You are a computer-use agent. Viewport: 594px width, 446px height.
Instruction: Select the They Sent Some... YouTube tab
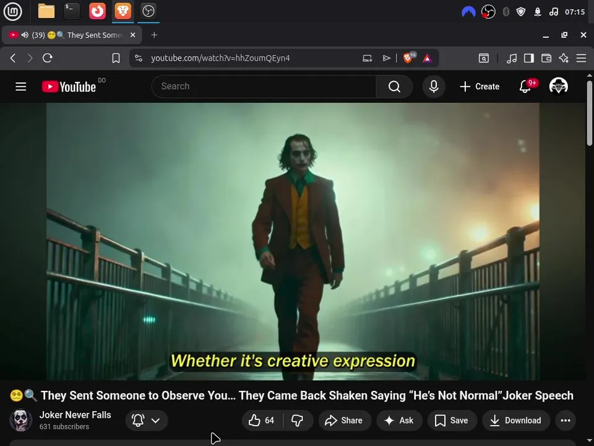[x=72, y=35]
